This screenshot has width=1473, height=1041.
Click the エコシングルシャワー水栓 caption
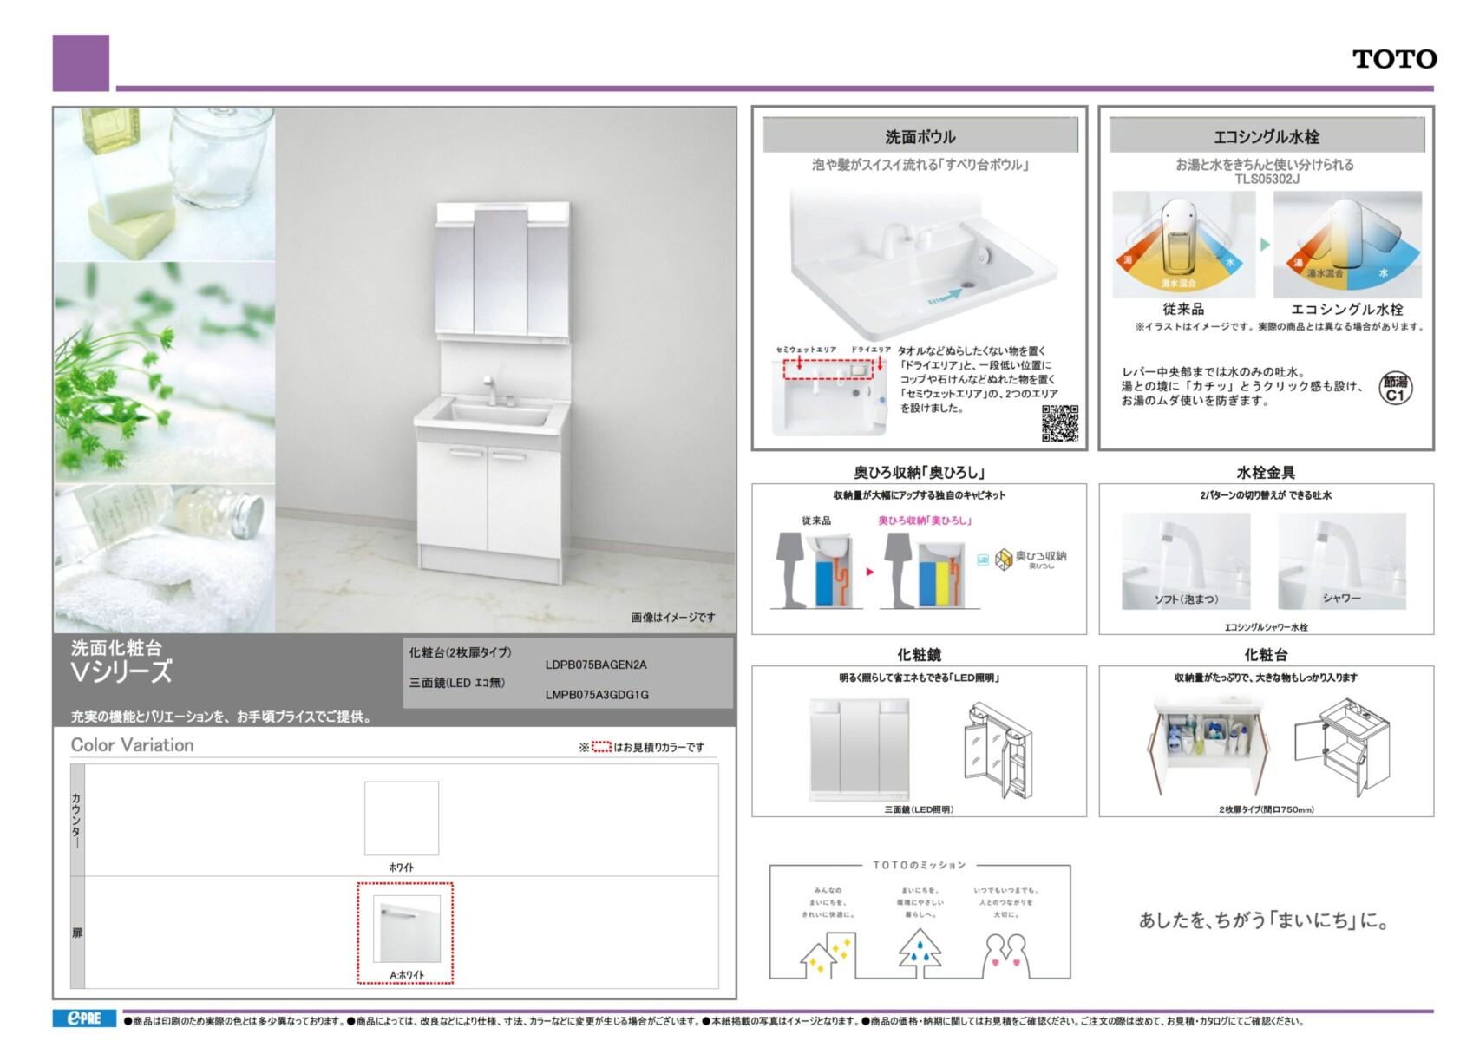coord(1266,626)
